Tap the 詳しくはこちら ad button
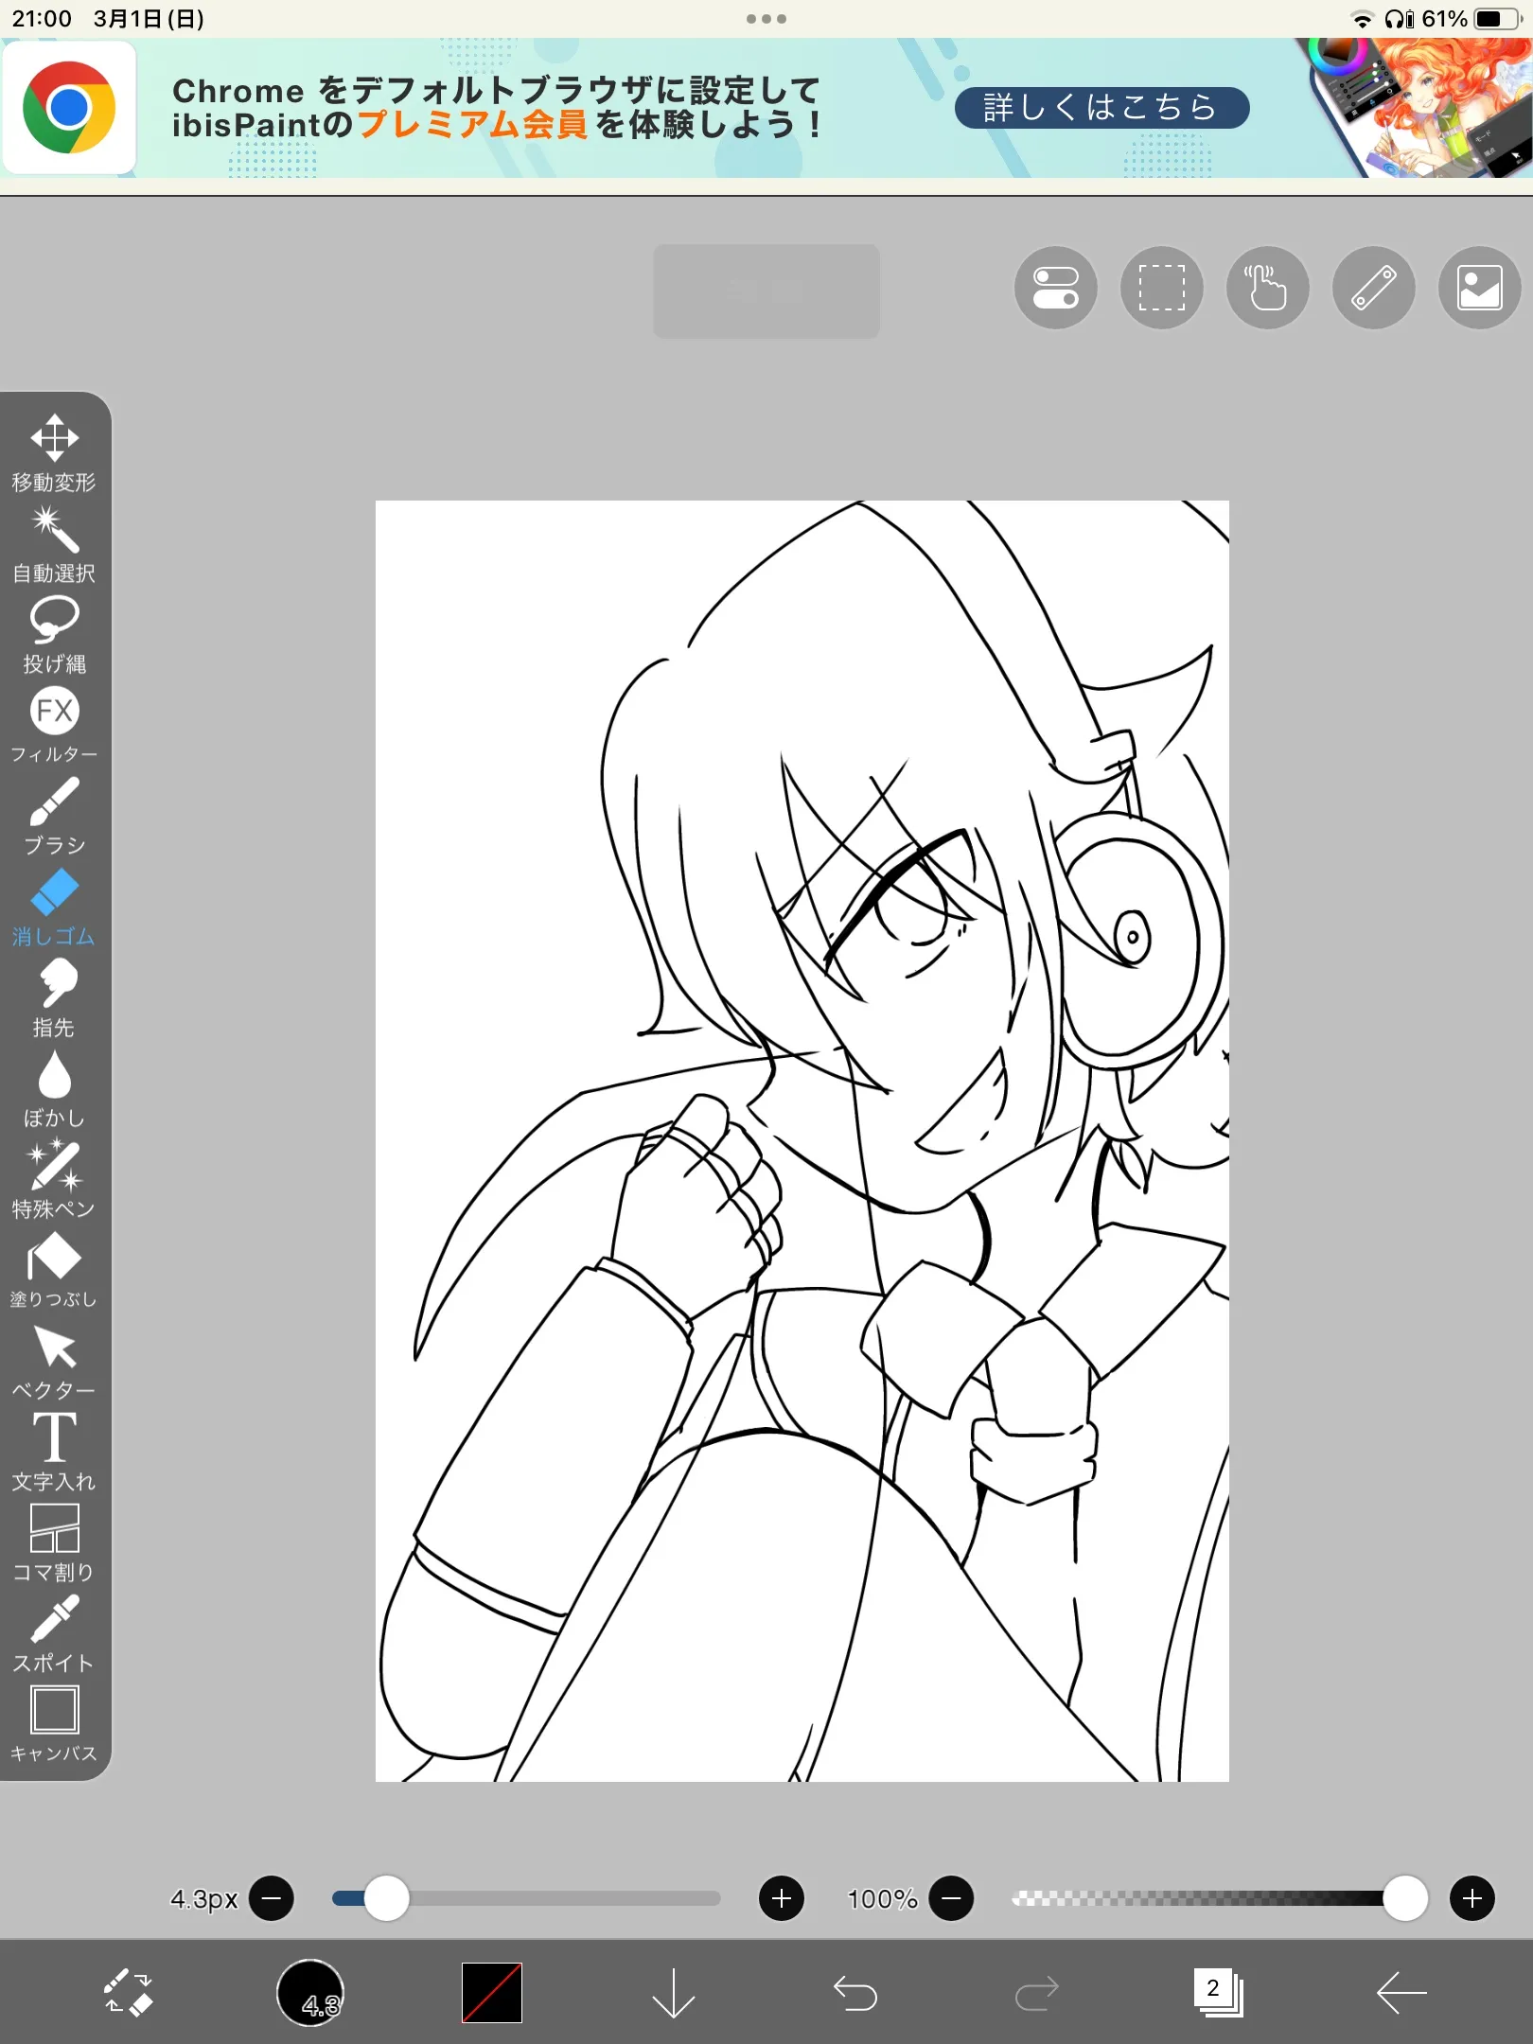This screenshot has height=2044, width=1533. pyautogui.click(x=1101, y=108)
